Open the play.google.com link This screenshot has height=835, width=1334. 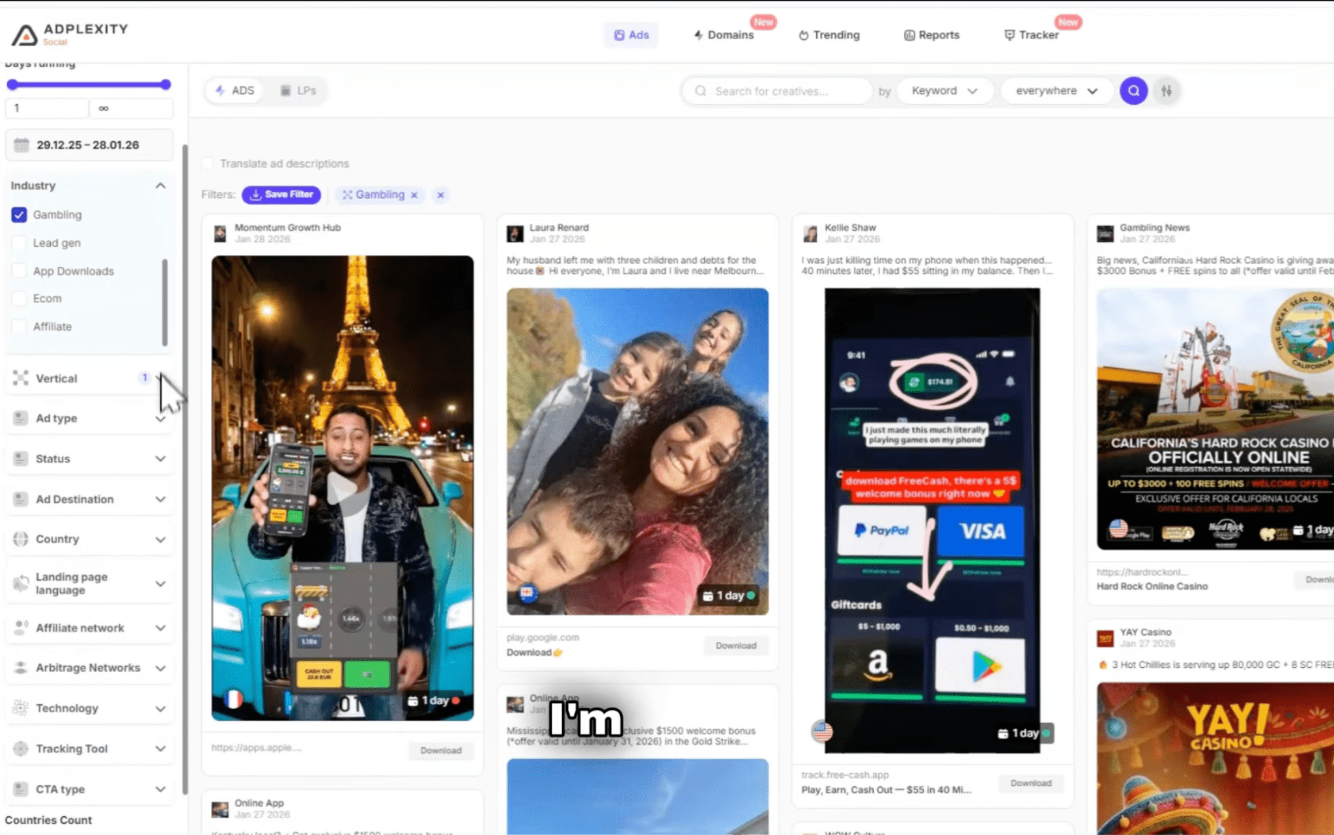coord(543,638)
